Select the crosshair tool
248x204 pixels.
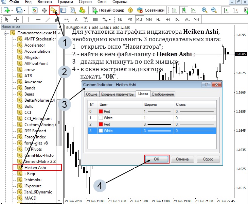(16, 20)
